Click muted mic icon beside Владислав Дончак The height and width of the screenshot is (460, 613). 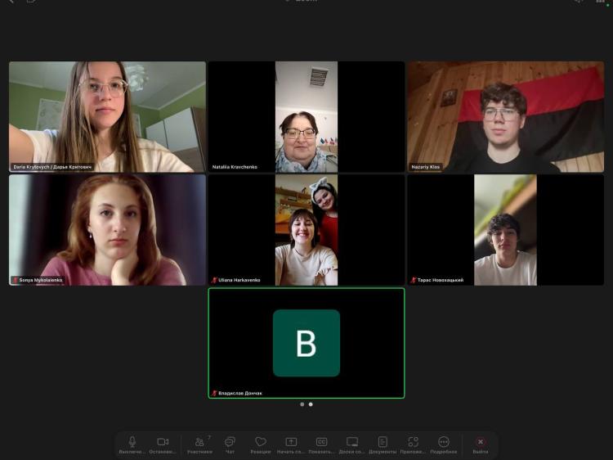coord(214,393)
